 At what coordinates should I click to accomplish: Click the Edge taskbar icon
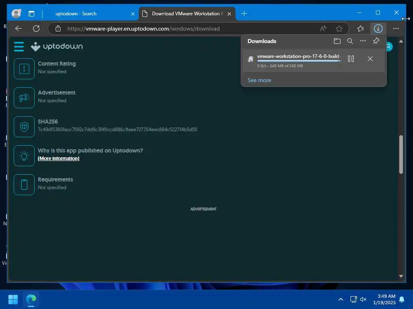pos(31,299)
